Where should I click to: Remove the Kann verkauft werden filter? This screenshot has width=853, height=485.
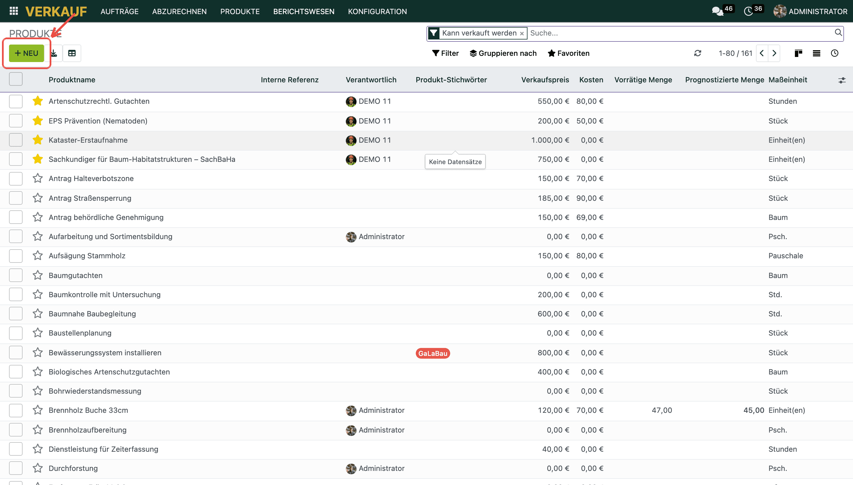(522, 33)
